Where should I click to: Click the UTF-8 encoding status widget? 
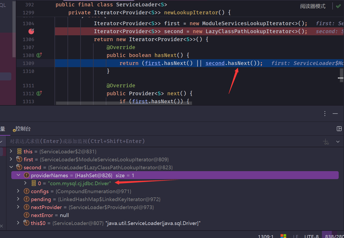(312, 236)
